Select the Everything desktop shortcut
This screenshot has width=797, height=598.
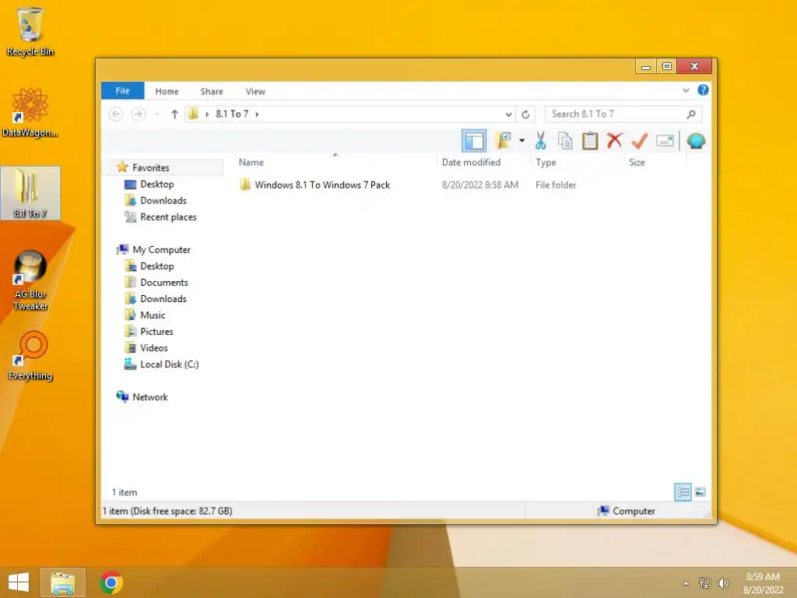30,355
